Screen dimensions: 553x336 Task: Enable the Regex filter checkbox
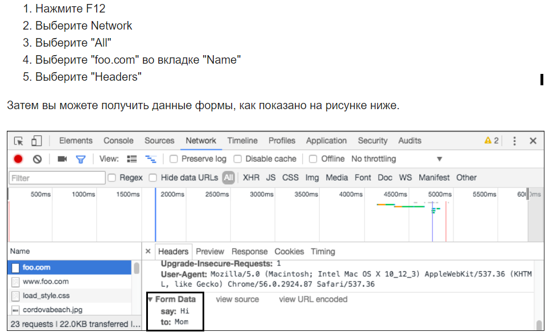click(x=112, y=178)
